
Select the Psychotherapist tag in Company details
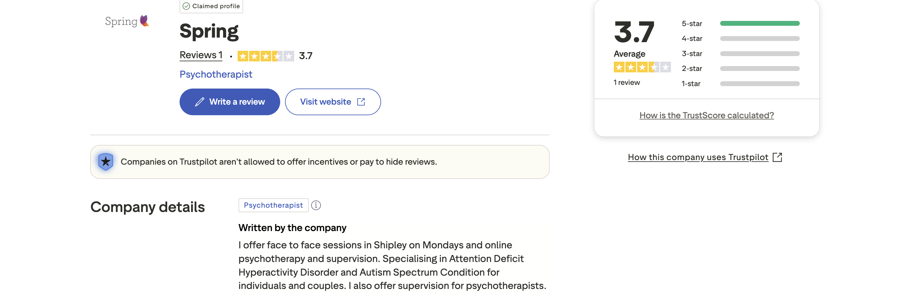click(273, 205)
